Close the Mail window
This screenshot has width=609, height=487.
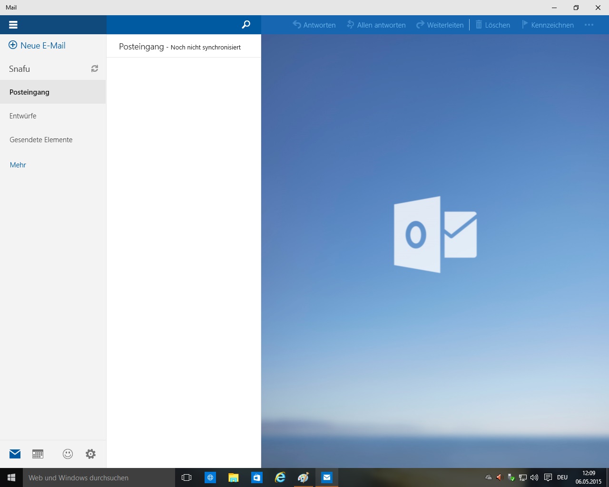point(598,8)
